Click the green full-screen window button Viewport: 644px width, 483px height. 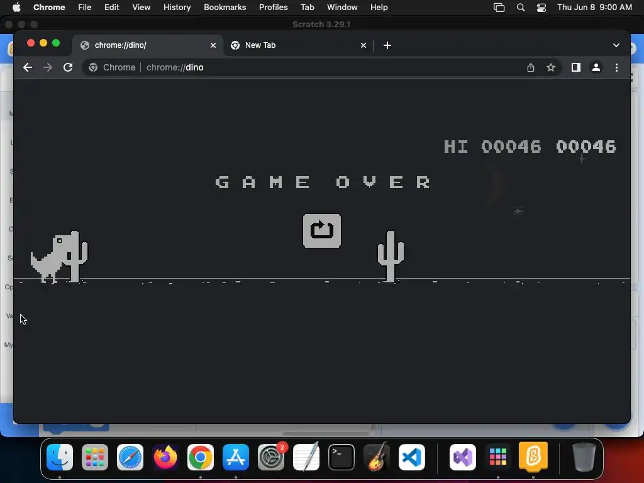click(56, 43)
